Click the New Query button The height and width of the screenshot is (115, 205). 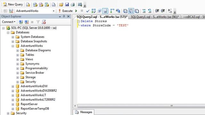13,4
